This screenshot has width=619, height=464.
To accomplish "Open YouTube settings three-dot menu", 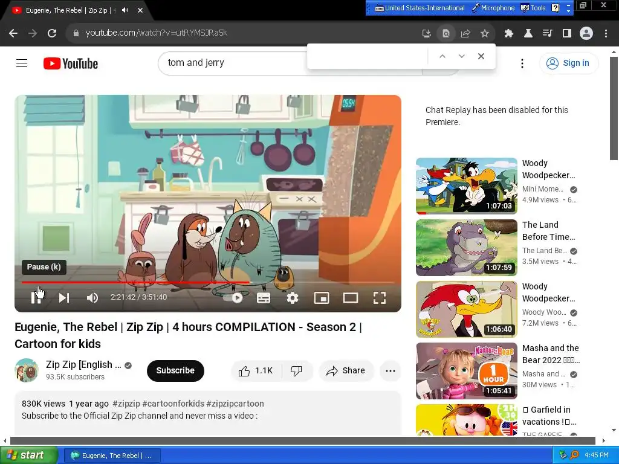I will 522,63.
